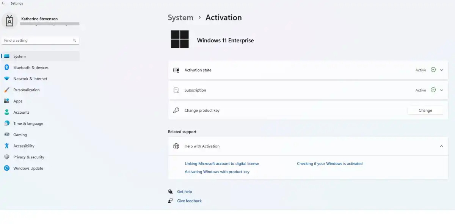
Task: Open Windows Update from the sidebar
Action: pos(7,168)
